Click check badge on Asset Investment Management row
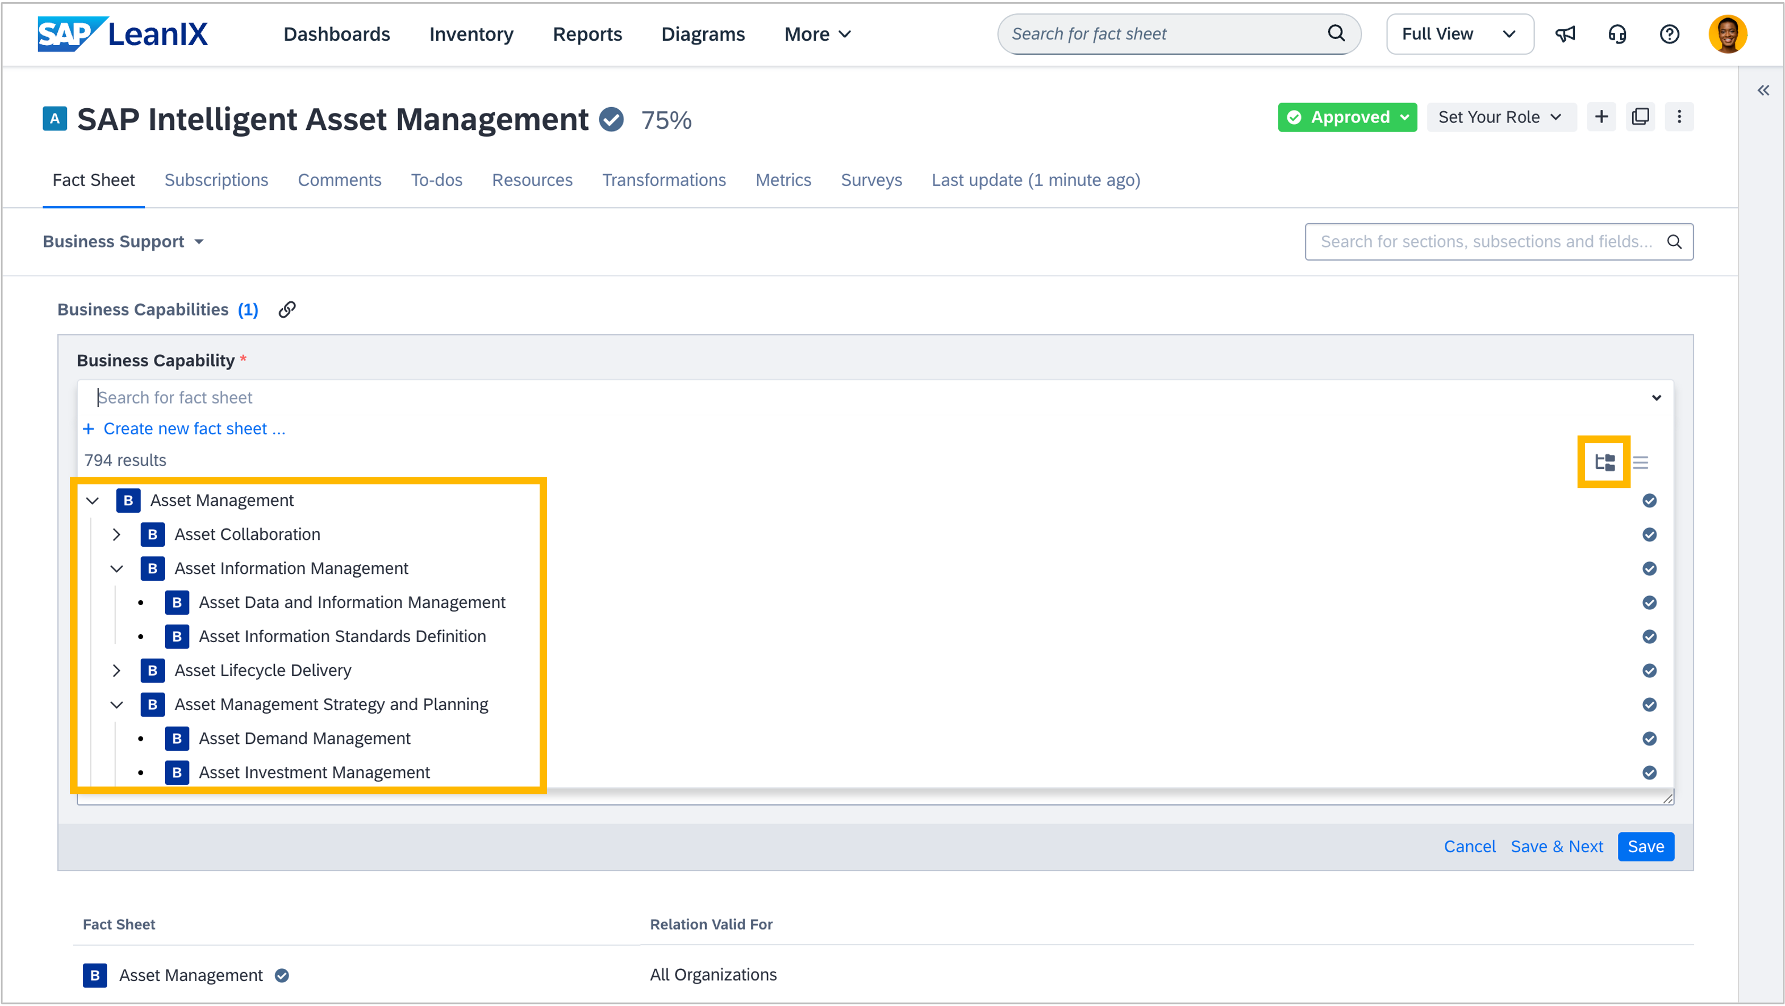The height and width of the screenshot is (1006, 1785). pyautogui.click(x=1649, y=773)
